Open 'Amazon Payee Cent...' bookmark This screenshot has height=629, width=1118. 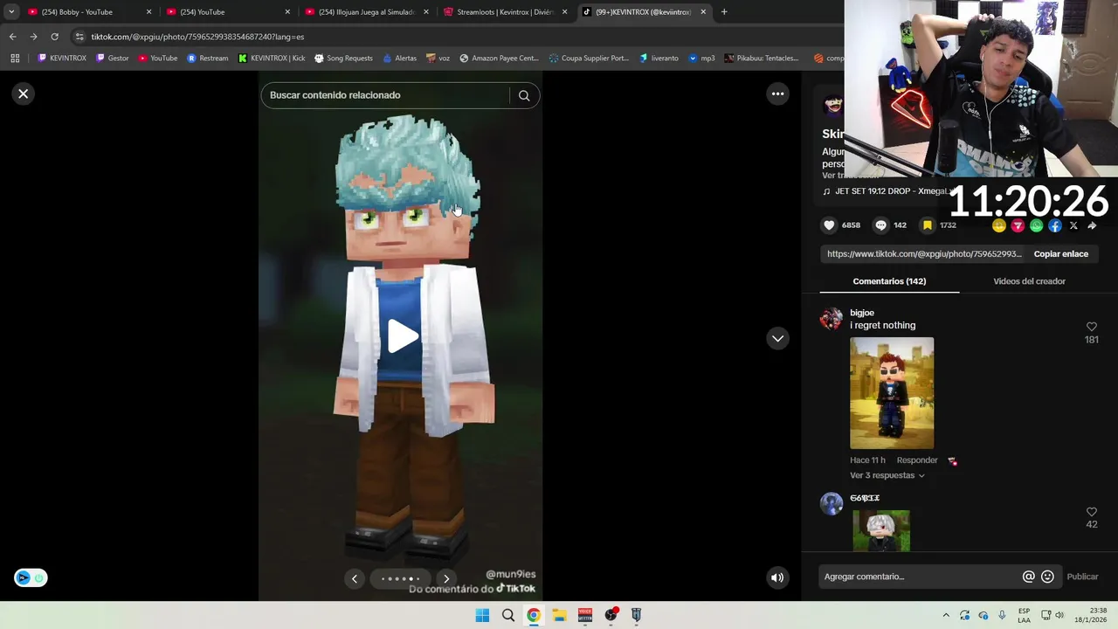(x=499, y=59)
